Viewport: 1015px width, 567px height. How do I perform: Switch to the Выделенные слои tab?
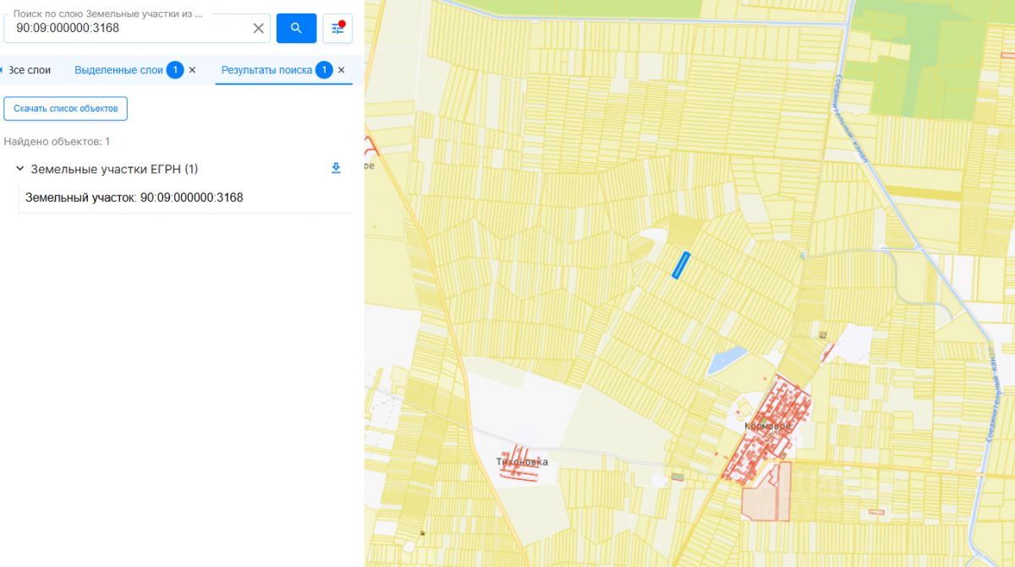[x=118, y=70]
